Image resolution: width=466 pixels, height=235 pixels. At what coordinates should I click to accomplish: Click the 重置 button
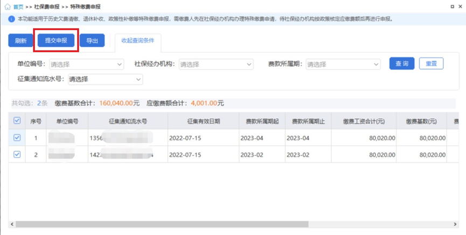click(x=431, y=63)
